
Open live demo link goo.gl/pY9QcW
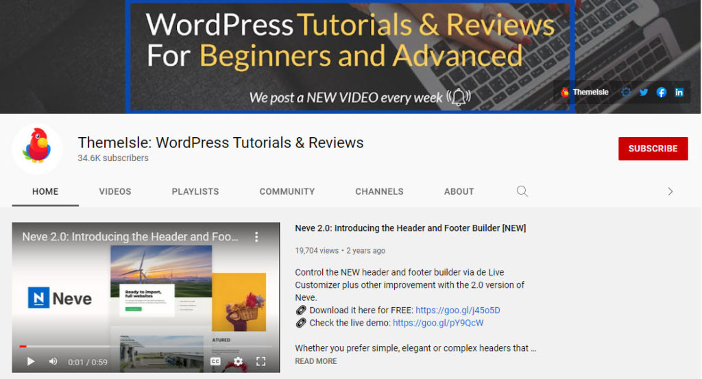coord(438,323)
